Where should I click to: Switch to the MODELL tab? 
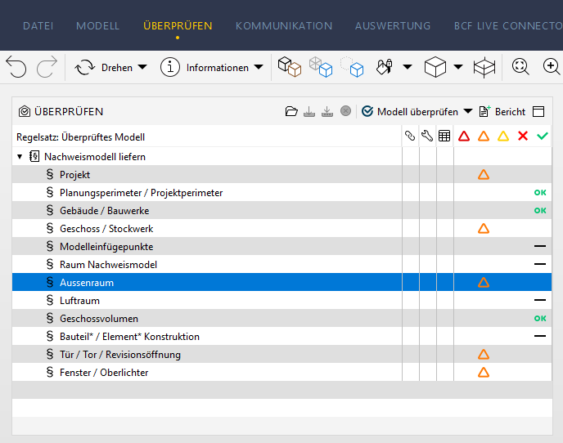(97, 26)
